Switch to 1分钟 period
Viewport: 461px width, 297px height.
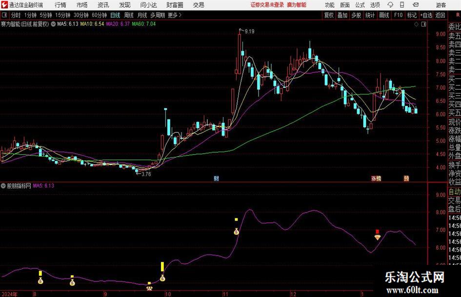click(x=30, y=15)
